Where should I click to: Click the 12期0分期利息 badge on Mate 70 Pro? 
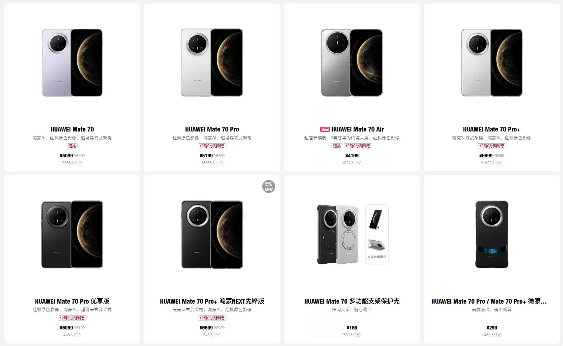pyautogui.click(x=211, y=146)
